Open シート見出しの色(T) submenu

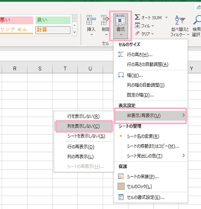click(150, 156)
